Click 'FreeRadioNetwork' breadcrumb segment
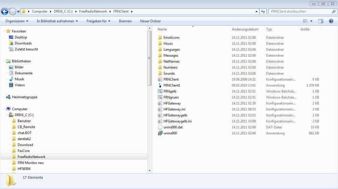338x189 pixels. [93, 11]
